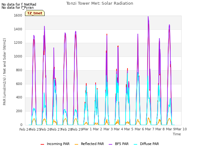Click the 200 y-axis tick label
Image resolution: width=200 pixels, height=150 pixels.
(19, 111)
